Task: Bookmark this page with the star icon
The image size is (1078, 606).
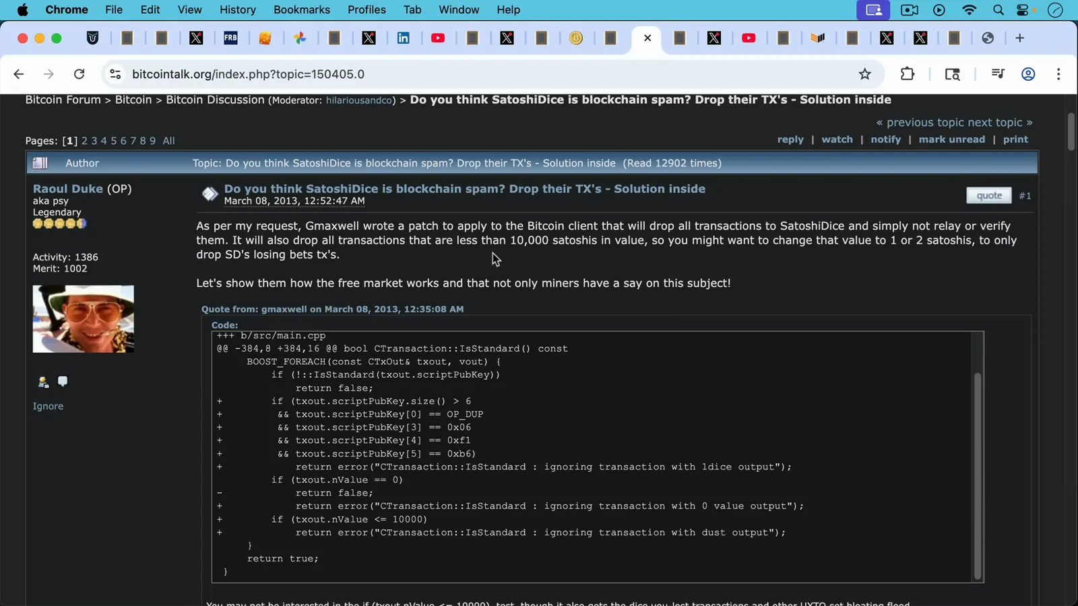Action: [865, 74]
